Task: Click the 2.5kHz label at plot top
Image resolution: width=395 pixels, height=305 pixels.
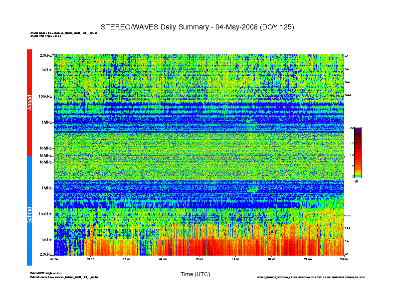Action: [x=45, y=55]
